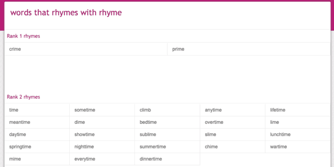Open the rhyme word 'crime'

click(15, 49)
